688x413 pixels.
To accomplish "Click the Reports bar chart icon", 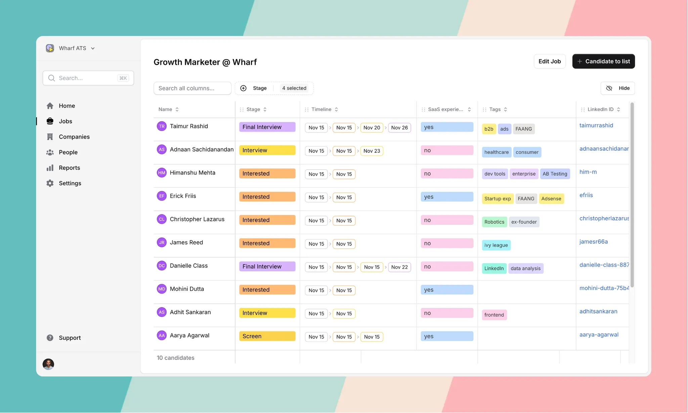I will tap(50, 168).
